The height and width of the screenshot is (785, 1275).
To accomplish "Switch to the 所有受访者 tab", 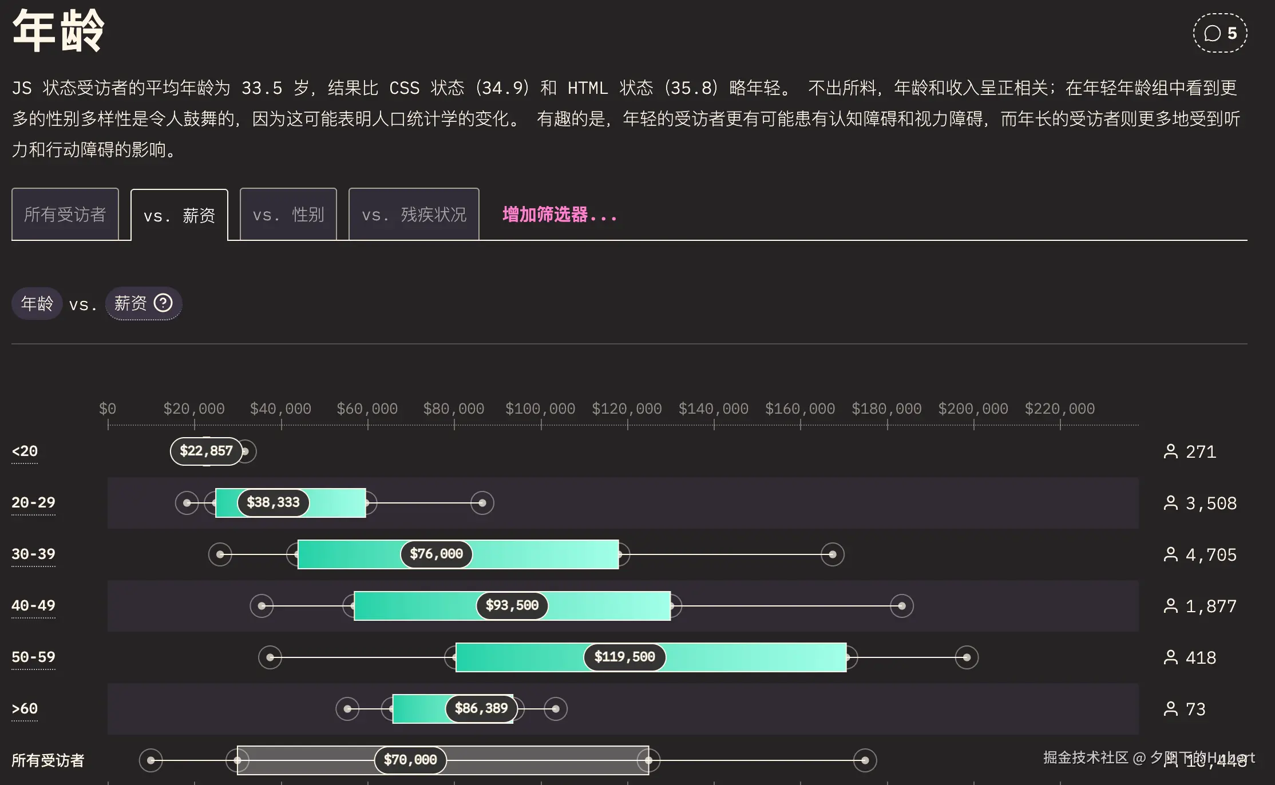I will pyautogui.click(x=65, y=215).
